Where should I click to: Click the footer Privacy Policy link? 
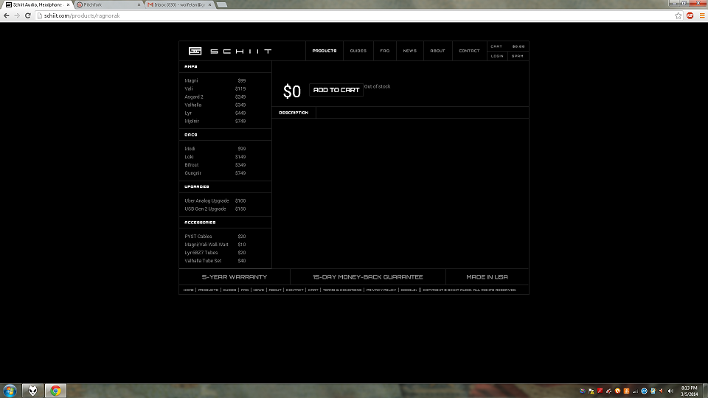pos(381,290)
